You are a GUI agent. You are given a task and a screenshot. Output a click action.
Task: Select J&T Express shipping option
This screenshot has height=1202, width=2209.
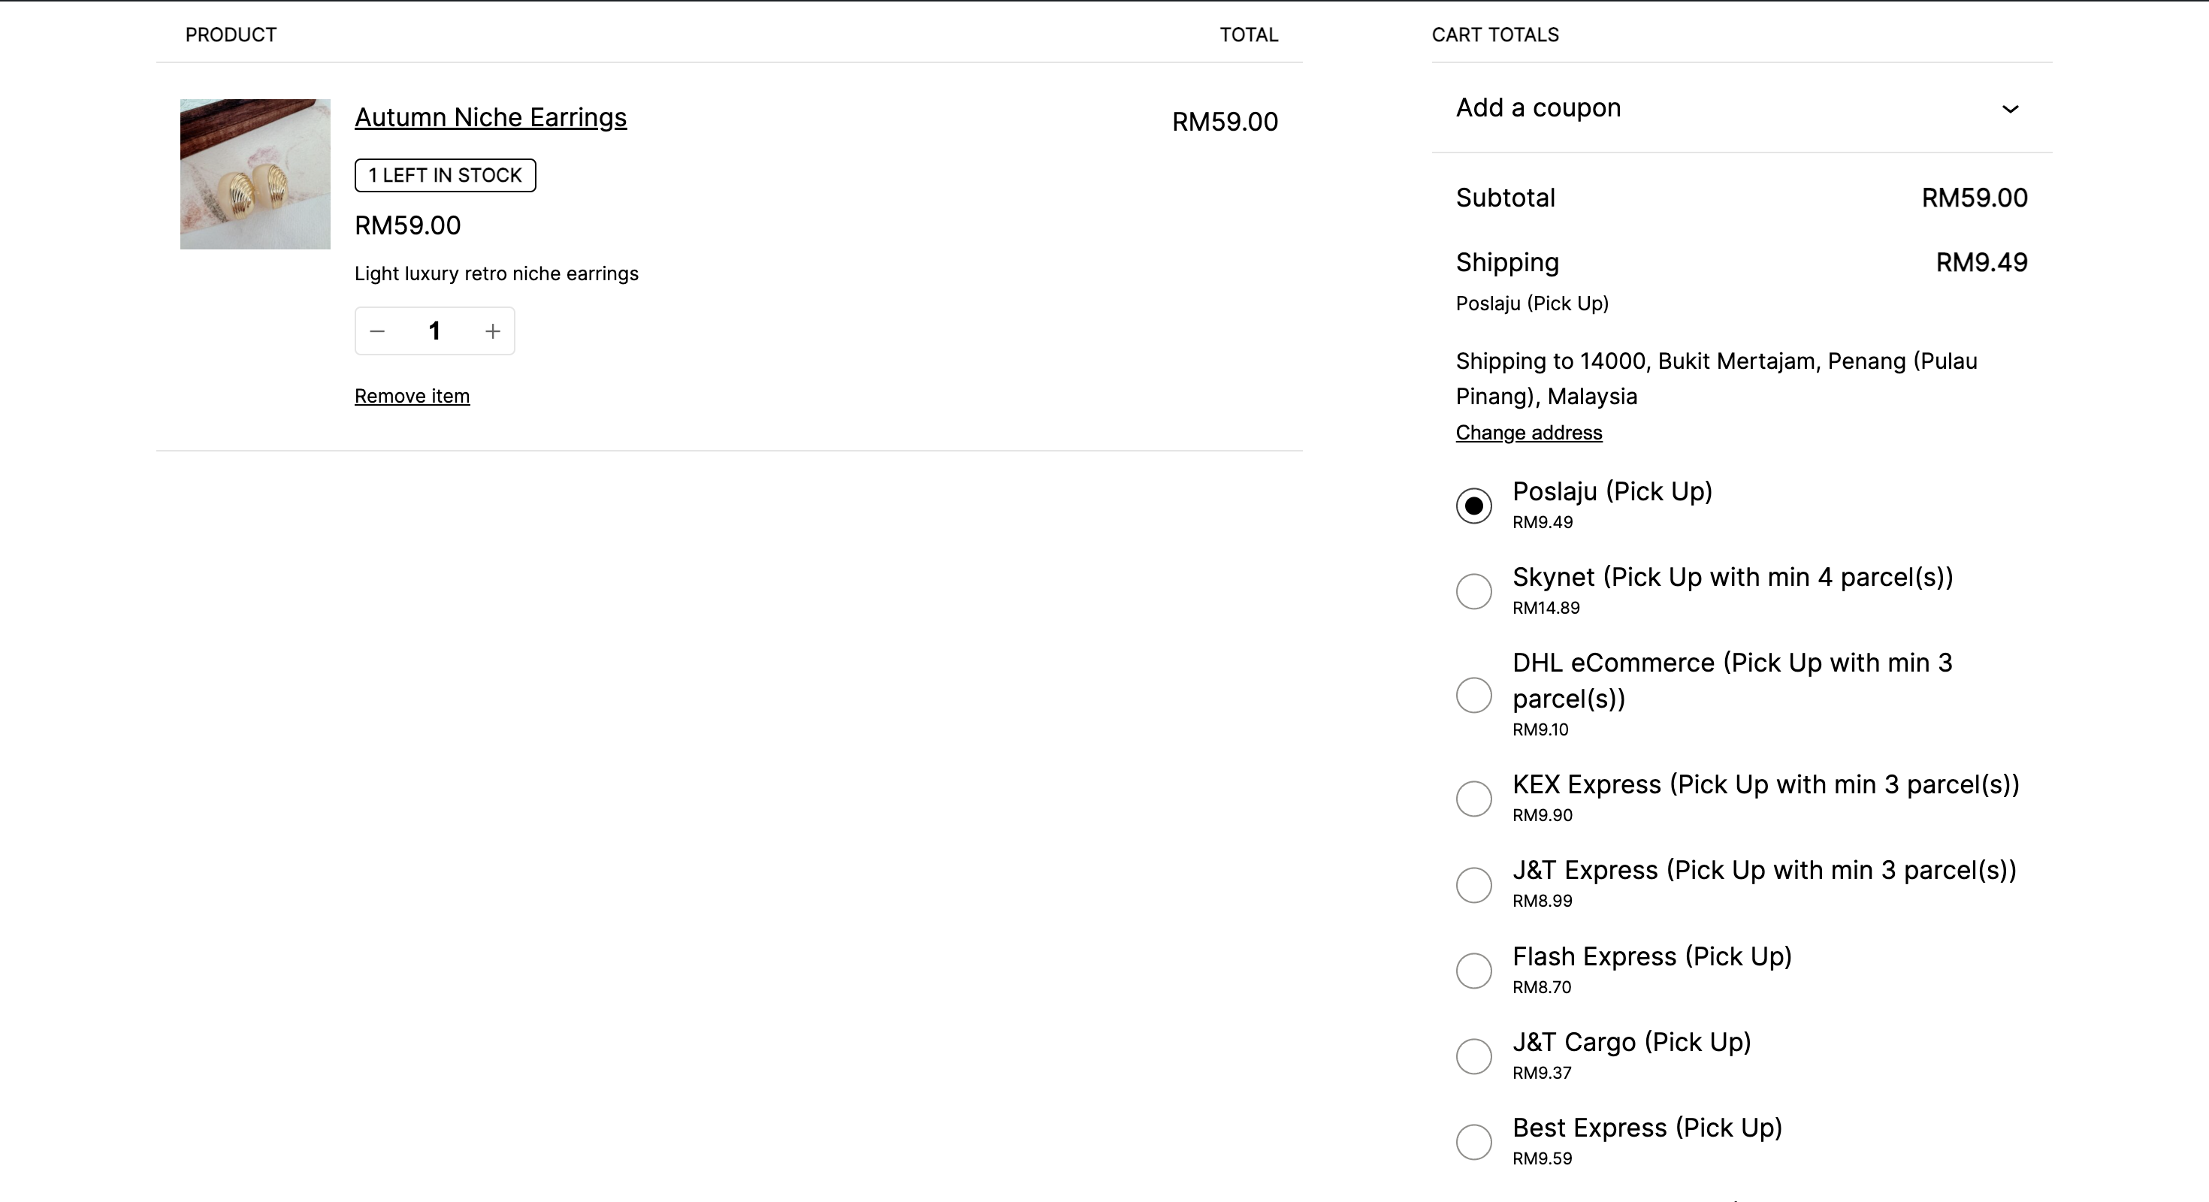pyautogui.click(x=1473, y=884)
